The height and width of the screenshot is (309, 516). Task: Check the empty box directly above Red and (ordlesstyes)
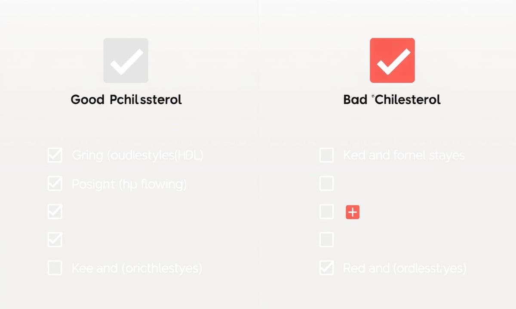[x=327, y=240]
